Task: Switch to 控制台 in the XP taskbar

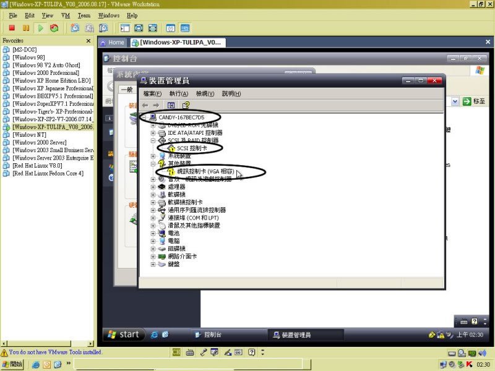Action: [228, 335]
